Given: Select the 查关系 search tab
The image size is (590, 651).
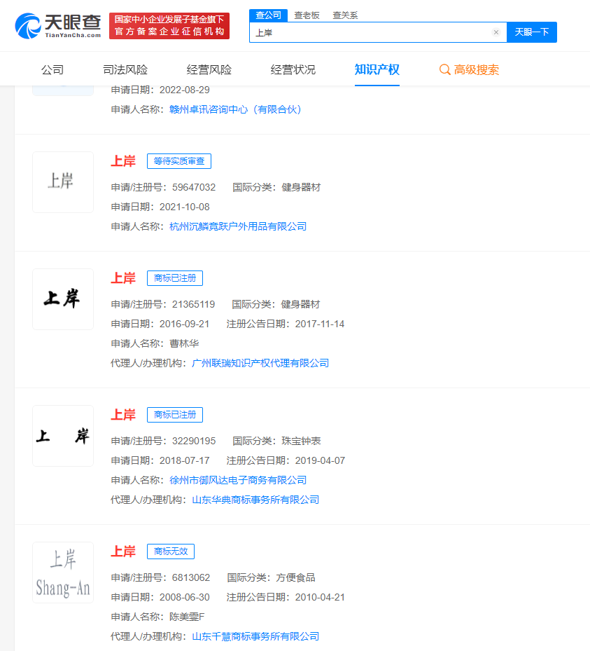Looking at the screenshot, I should 345,15.
